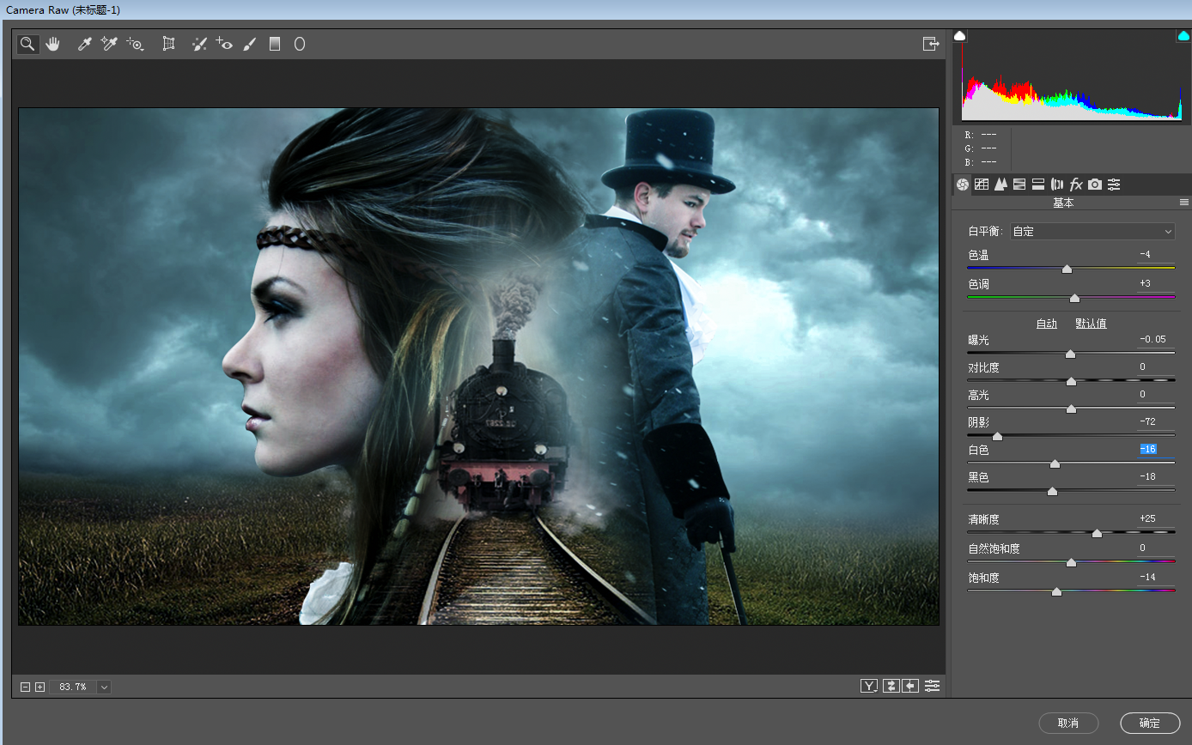The height and width of the screenshot is (745, 1192).
Task: Select the White Balance eyedropper tool
Action: (84, 44)
